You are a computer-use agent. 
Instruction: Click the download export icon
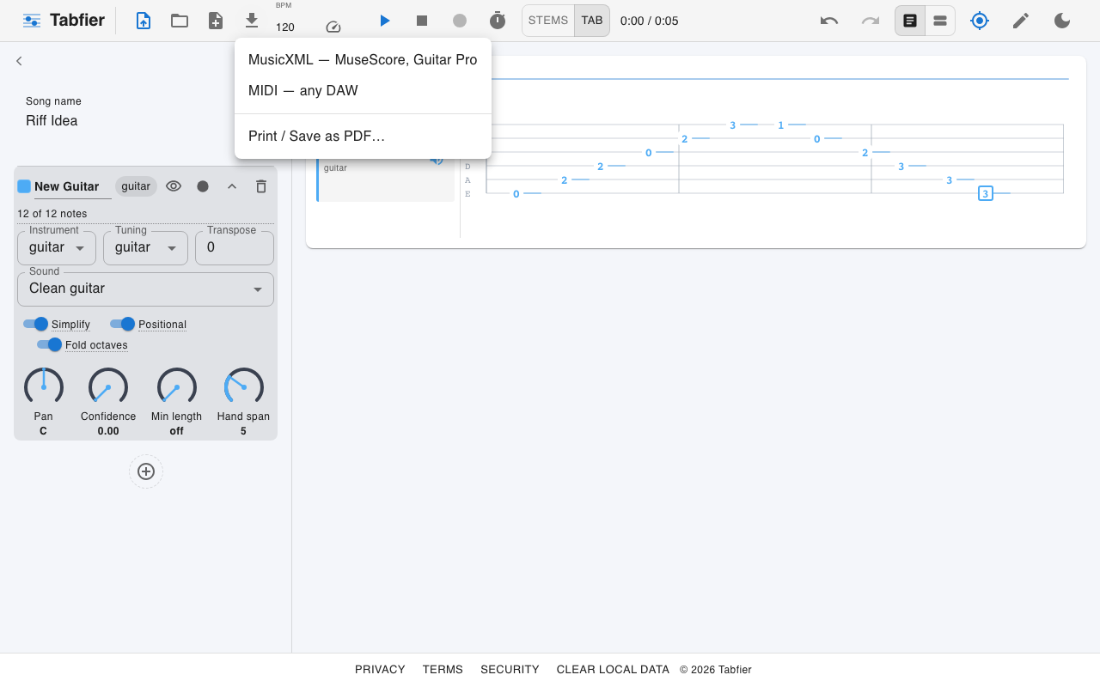coord(252,21)
